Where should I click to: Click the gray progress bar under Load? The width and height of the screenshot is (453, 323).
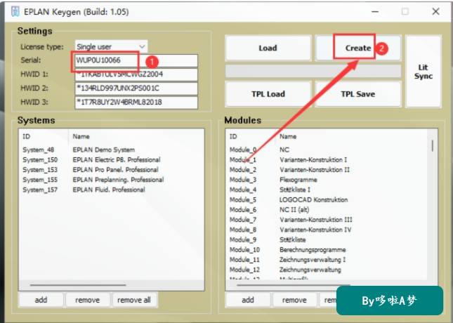click(313, 71)
